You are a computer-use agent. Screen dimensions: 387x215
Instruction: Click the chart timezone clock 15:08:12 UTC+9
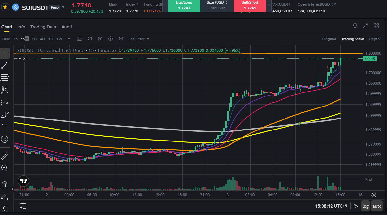(331, 206)
